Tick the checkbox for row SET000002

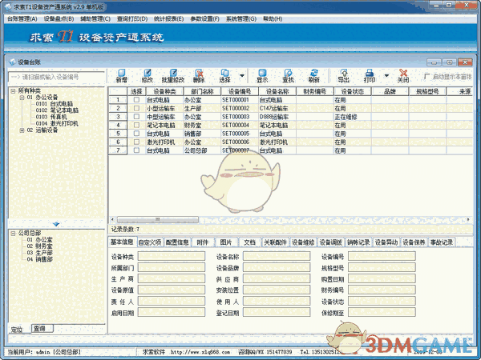pos(136,108)
